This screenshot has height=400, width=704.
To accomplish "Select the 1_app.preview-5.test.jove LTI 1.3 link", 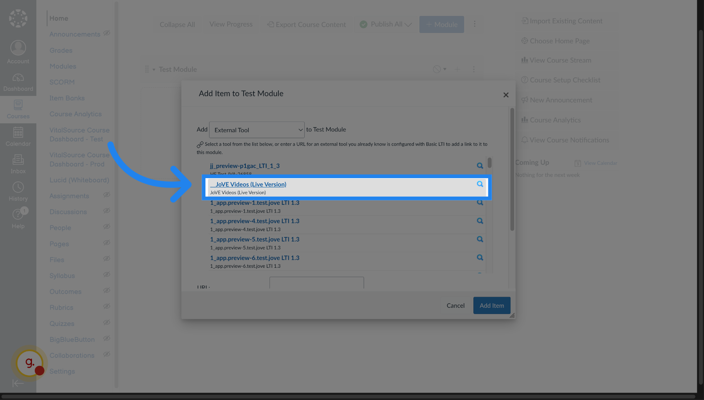I will pos(255,239).
